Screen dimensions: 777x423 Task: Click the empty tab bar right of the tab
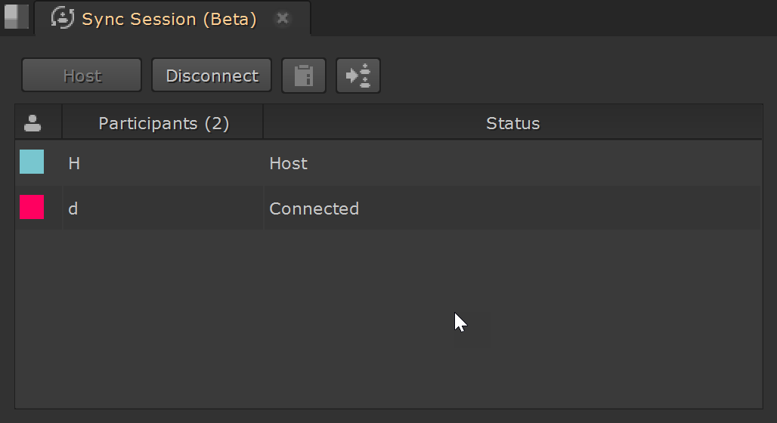point(529,18)
